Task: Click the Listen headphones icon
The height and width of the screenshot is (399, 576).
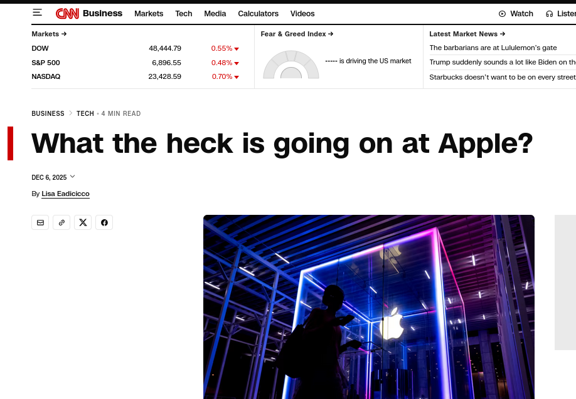Action: [550, 14]
